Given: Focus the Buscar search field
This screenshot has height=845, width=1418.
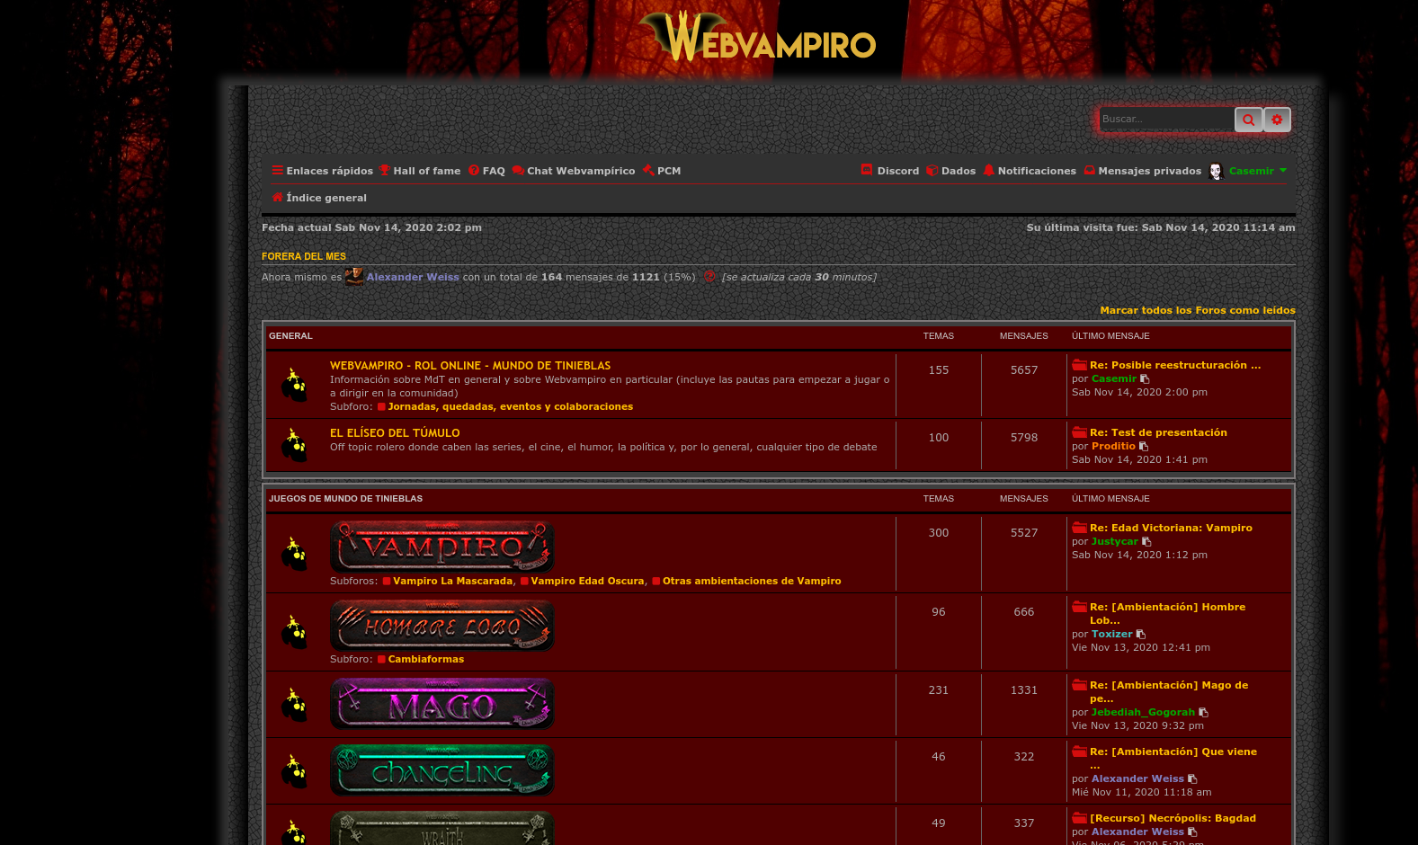Looking at the screenshot, I should click(1165, 120).
